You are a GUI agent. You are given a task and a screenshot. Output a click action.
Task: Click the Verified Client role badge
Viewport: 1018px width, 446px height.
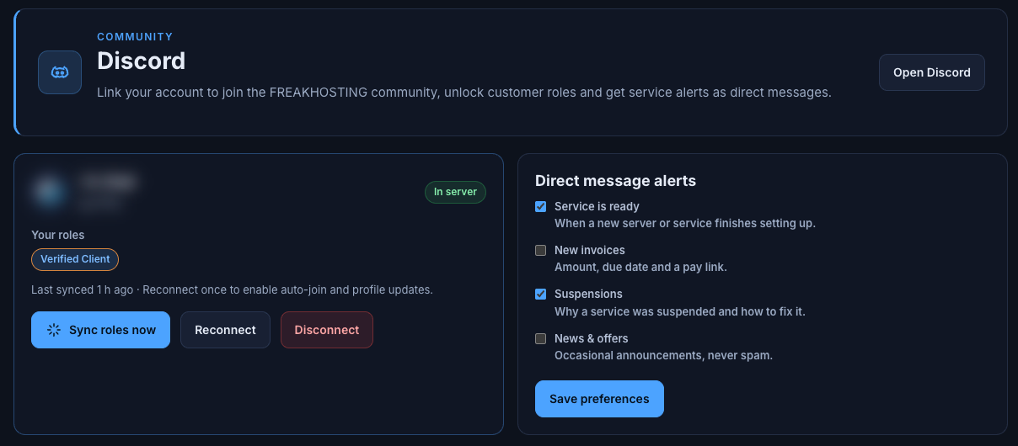[75, 259]
